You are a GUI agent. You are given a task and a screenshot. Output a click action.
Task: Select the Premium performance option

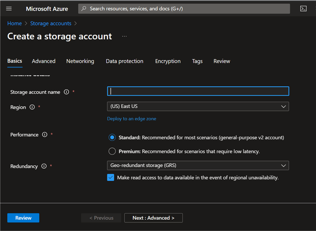coord(112,151)
